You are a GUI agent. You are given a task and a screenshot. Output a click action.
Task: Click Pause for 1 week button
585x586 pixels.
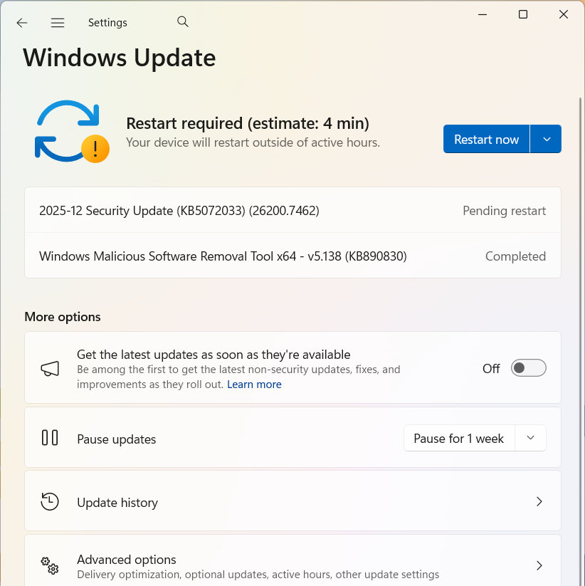[458, 439]
